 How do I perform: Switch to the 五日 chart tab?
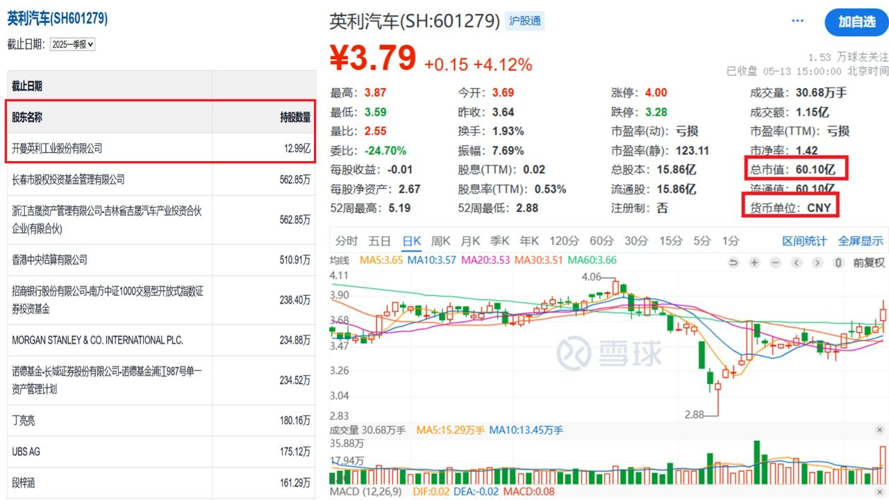[x=379, y=241]
